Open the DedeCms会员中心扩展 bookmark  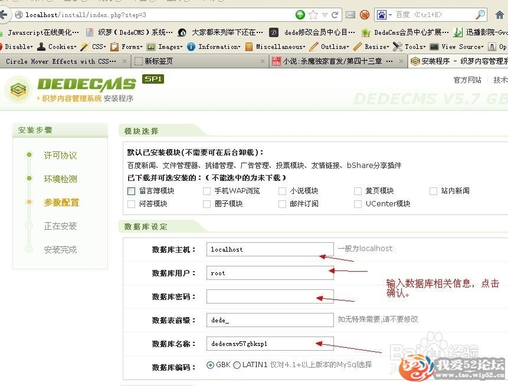(x=405, y=32)
